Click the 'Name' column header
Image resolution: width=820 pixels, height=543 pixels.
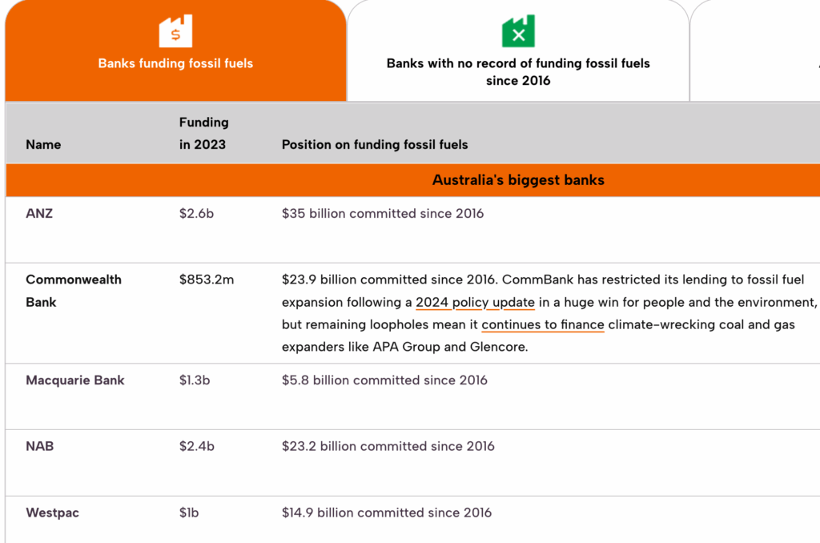coord(43,144)
